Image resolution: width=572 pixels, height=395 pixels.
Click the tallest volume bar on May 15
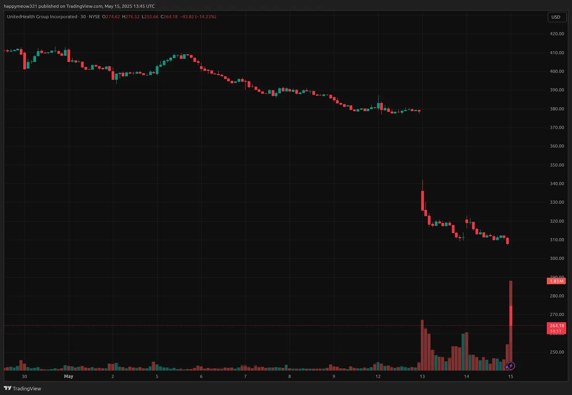pos(511,325)
